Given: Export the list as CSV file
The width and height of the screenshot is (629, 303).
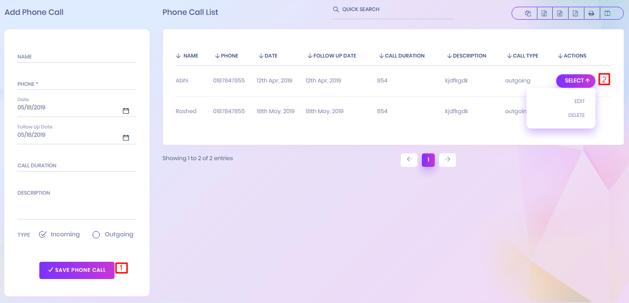Looking at the screenshot, I should 559,13.
